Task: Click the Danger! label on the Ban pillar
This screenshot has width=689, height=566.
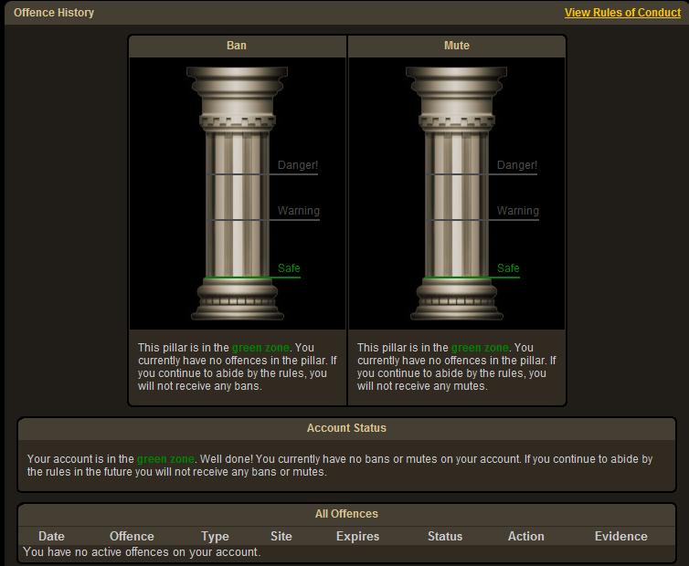Action: click(298, 165)
